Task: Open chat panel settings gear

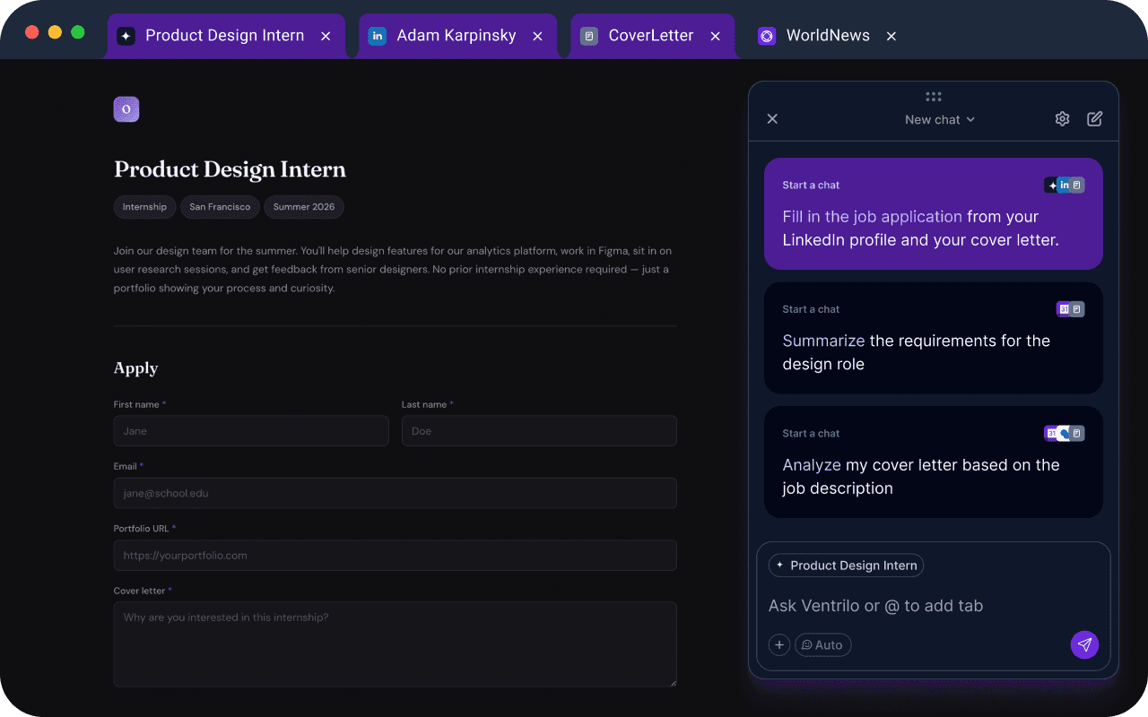Action: (1062, 119)
